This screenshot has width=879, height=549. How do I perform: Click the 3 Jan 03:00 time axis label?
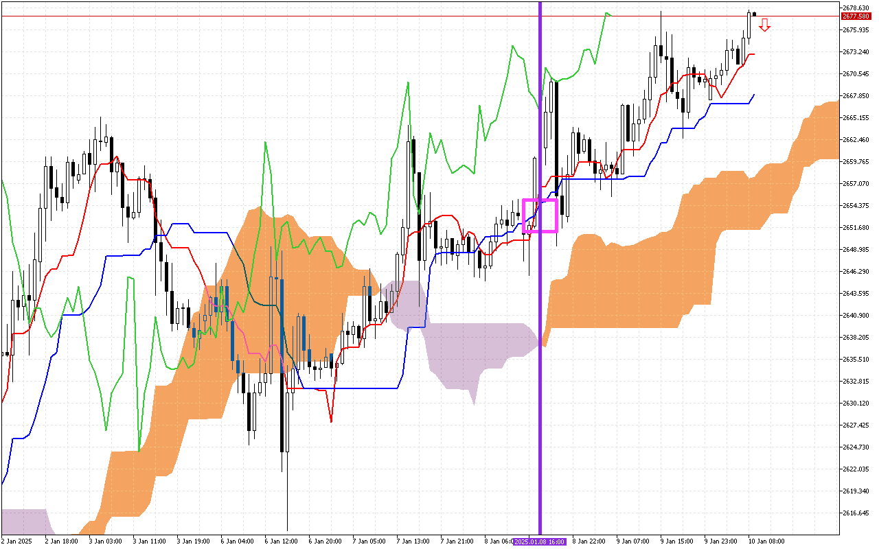[107, 541]
